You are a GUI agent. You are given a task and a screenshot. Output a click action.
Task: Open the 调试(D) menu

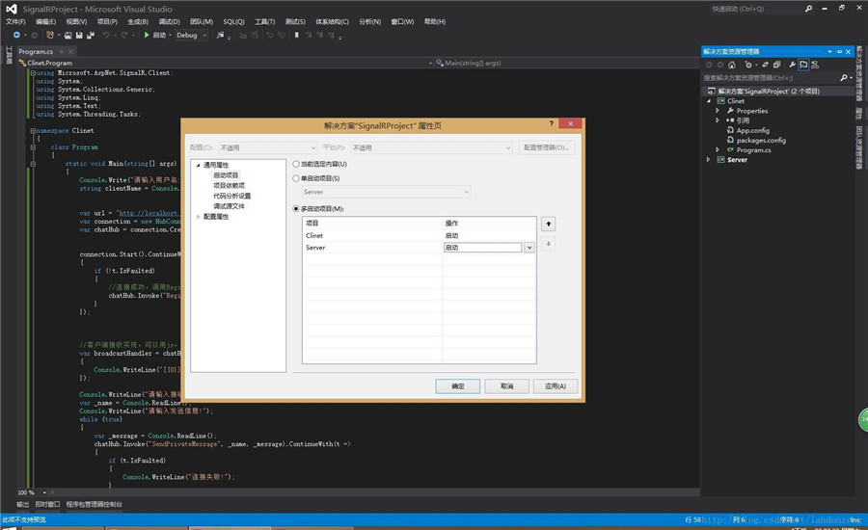tap(169, 21)
